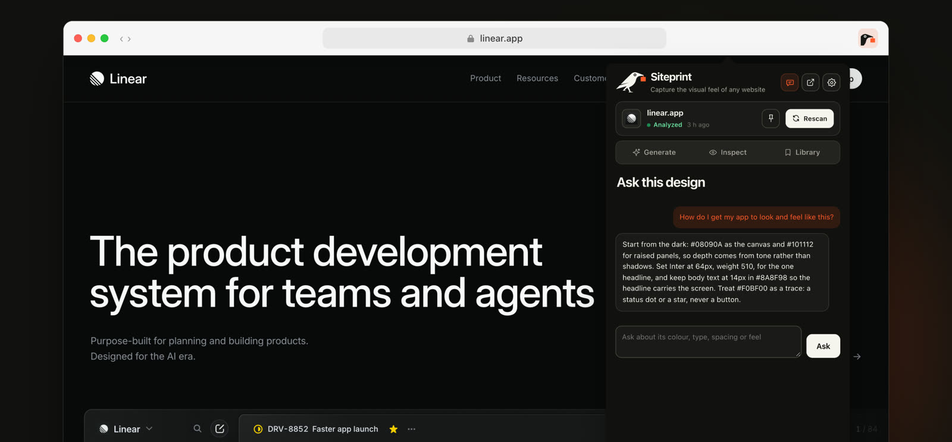Switch to the Inspect tab
Image resolution: width=952 pixels, height=442 pixels.
tap(728, 152)
